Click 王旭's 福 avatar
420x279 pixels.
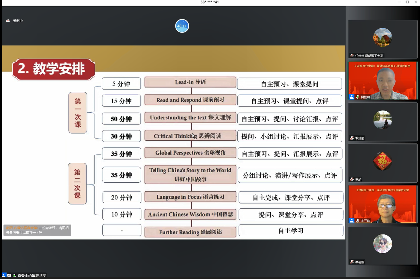click(383, 161)
